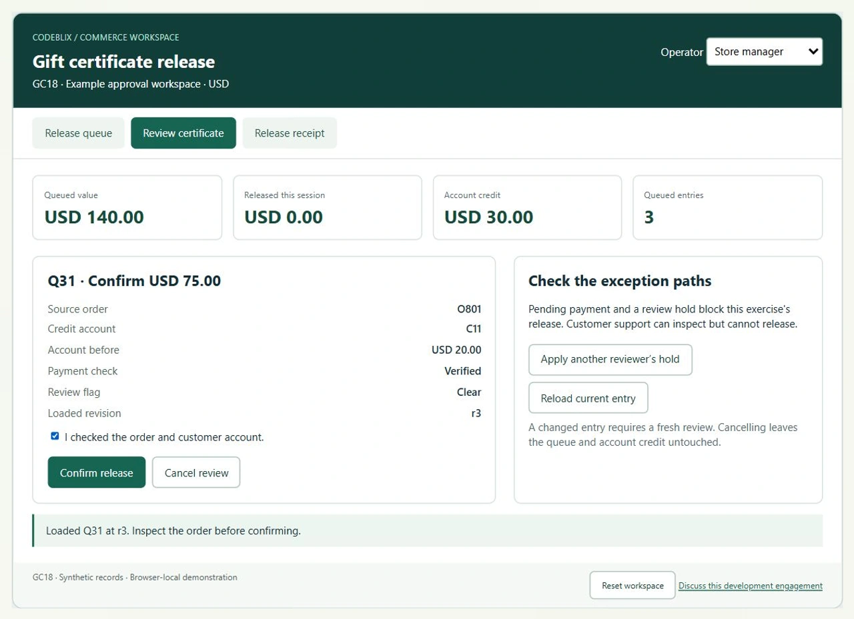Click the 'Credit account' label

click(81, 329)
